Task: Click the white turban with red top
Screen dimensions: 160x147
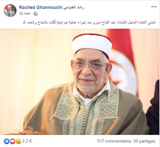Action: pyautogui.click(x=91, y=45)
